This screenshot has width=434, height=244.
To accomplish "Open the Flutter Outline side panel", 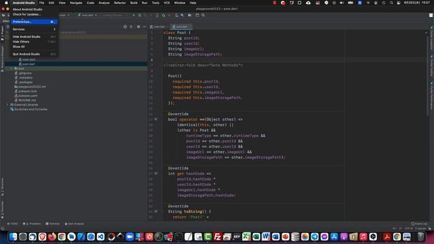I will 431,66.
